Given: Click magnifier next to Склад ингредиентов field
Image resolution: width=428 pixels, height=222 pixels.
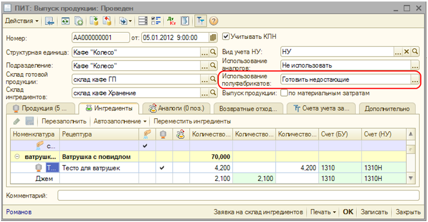Looking at the screenshot, I should (x=212, y=93).
